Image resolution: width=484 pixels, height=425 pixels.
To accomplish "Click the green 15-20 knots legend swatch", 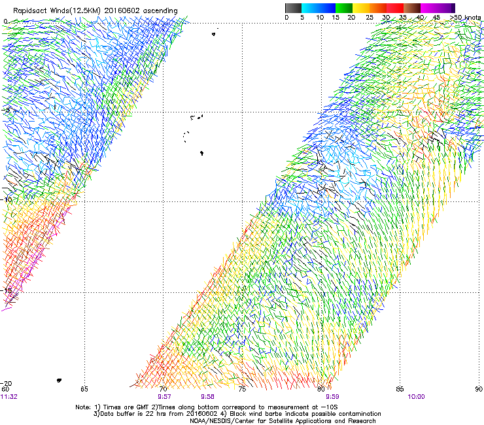I will pyautogui.click(x=344, y=8).
